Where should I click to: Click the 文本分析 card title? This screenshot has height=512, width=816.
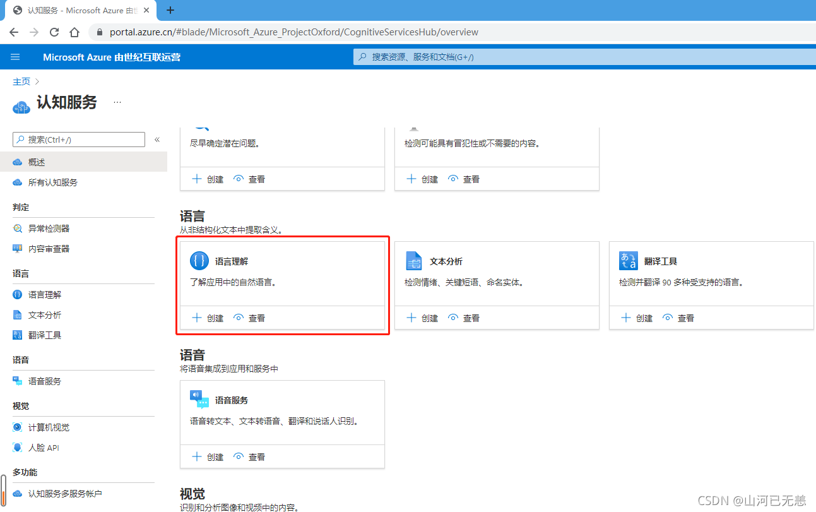[x=446, y=261]
